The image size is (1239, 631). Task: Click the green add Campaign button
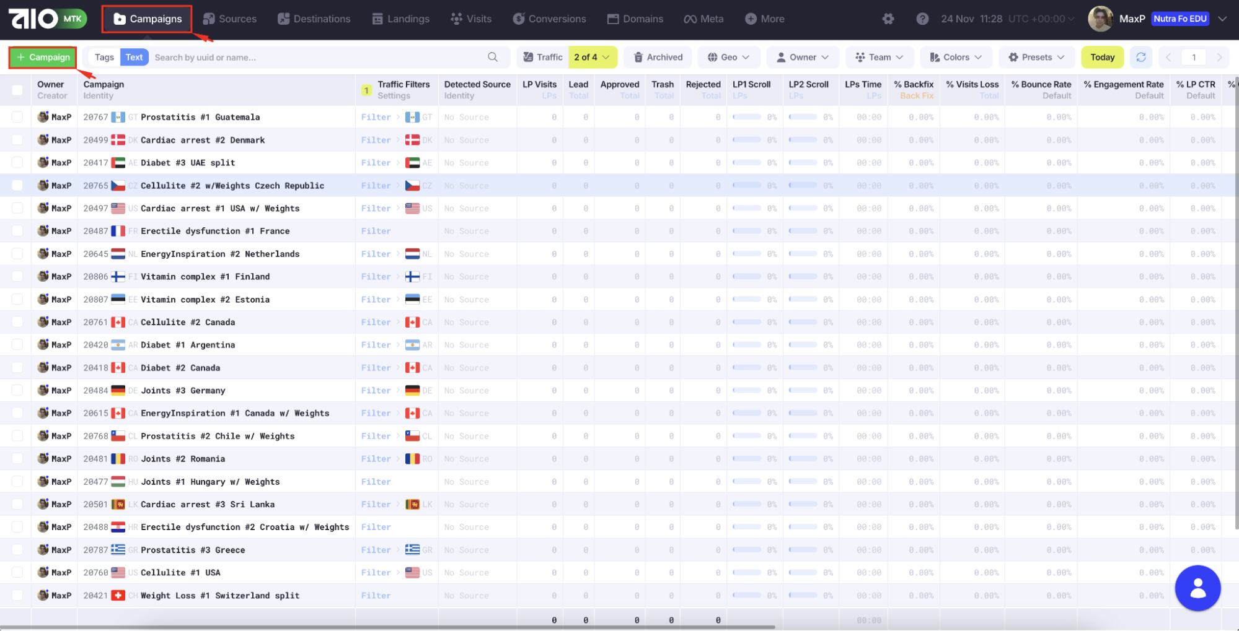pos(43,58)
